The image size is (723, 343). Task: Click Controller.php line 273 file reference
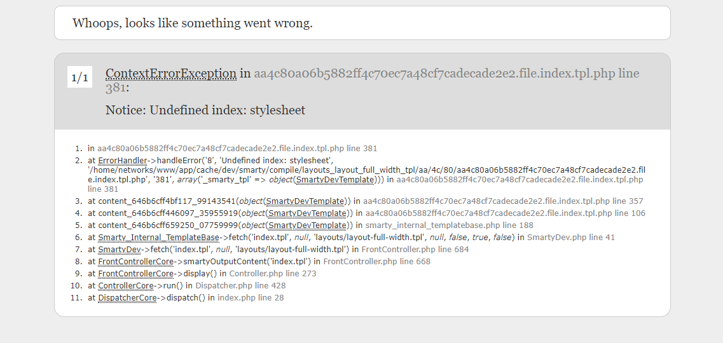pos(273,274)
